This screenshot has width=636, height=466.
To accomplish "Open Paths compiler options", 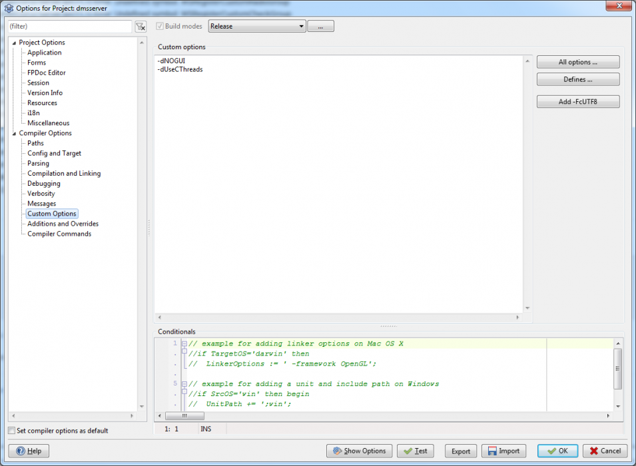I will click(35, 143).
